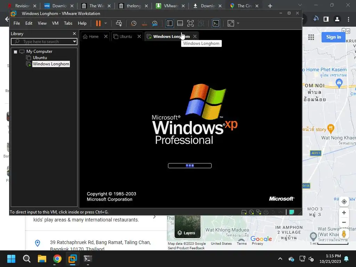Viewport: 356px width, 267px height.
Task: Open a new Chrome tab
Action: (x=270, y=6)
